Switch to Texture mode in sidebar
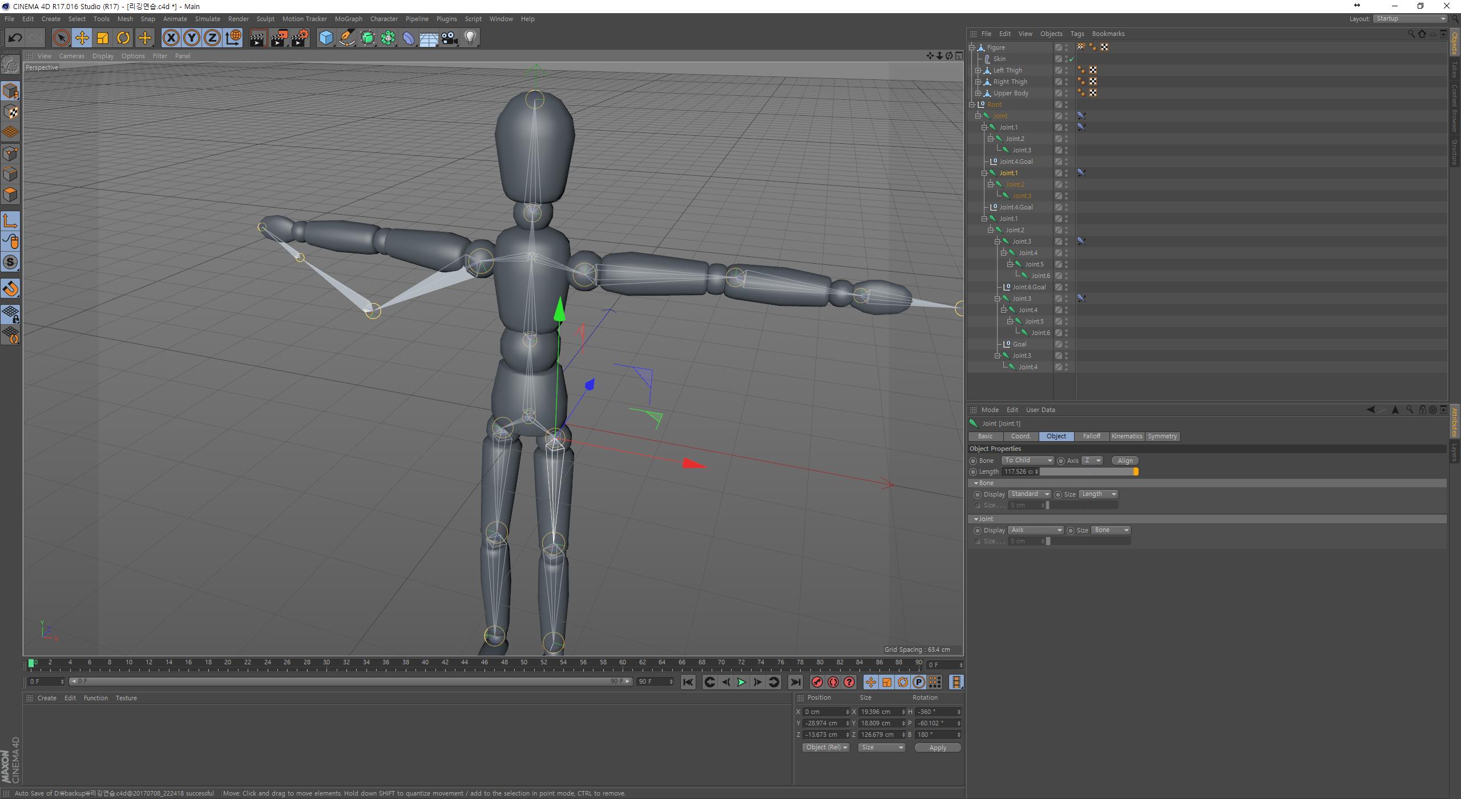 tap(10, 112)
